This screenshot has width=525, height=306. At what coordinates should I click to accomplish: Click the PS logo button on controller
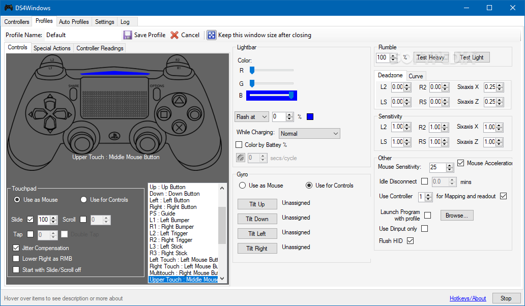(114, 136)
